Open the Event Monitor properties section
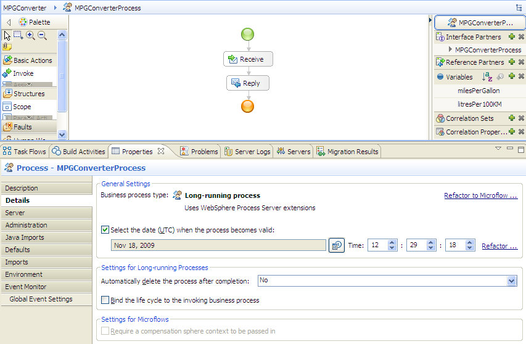The width and height of the screenshot is (526, 344). [x=47, y=287]
